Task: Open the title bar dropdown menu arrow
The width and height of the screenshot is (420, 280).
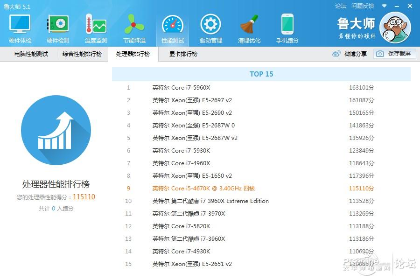Action: click(385, 6)
